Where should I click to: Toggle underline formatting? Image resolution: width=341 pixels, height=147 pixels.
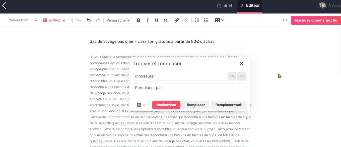tap(157, 20)
